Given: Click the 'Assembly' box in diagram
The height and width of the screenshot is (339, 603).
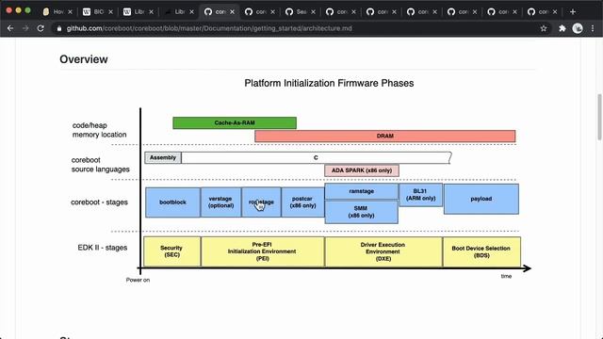Looking at the screenshot, I should pos(163,157).
